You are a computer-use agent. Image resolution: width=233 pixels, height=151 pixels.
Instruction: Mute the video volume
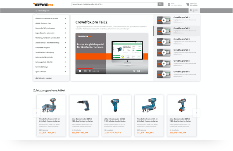pos(89,71)
